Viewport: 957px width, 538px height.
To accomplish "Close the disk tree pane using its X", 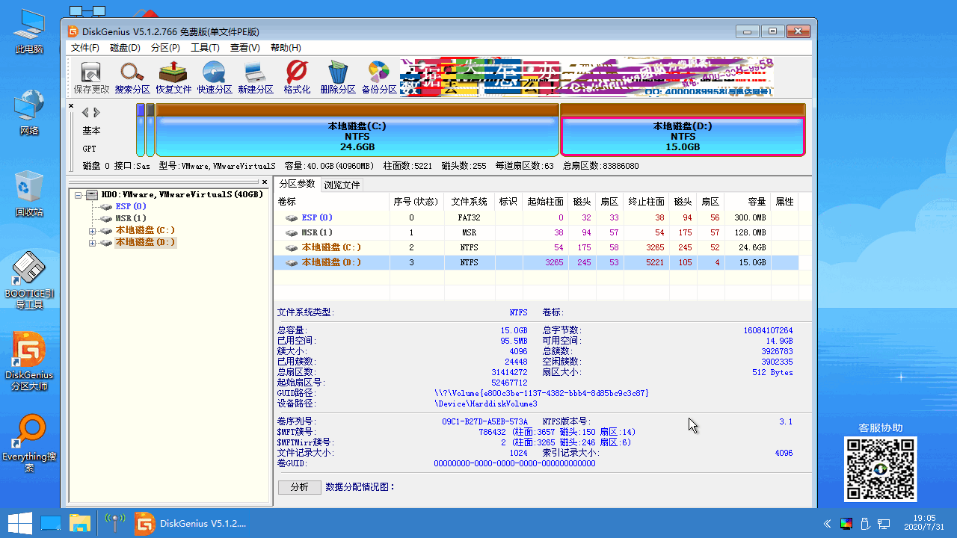I will [265, 182].
